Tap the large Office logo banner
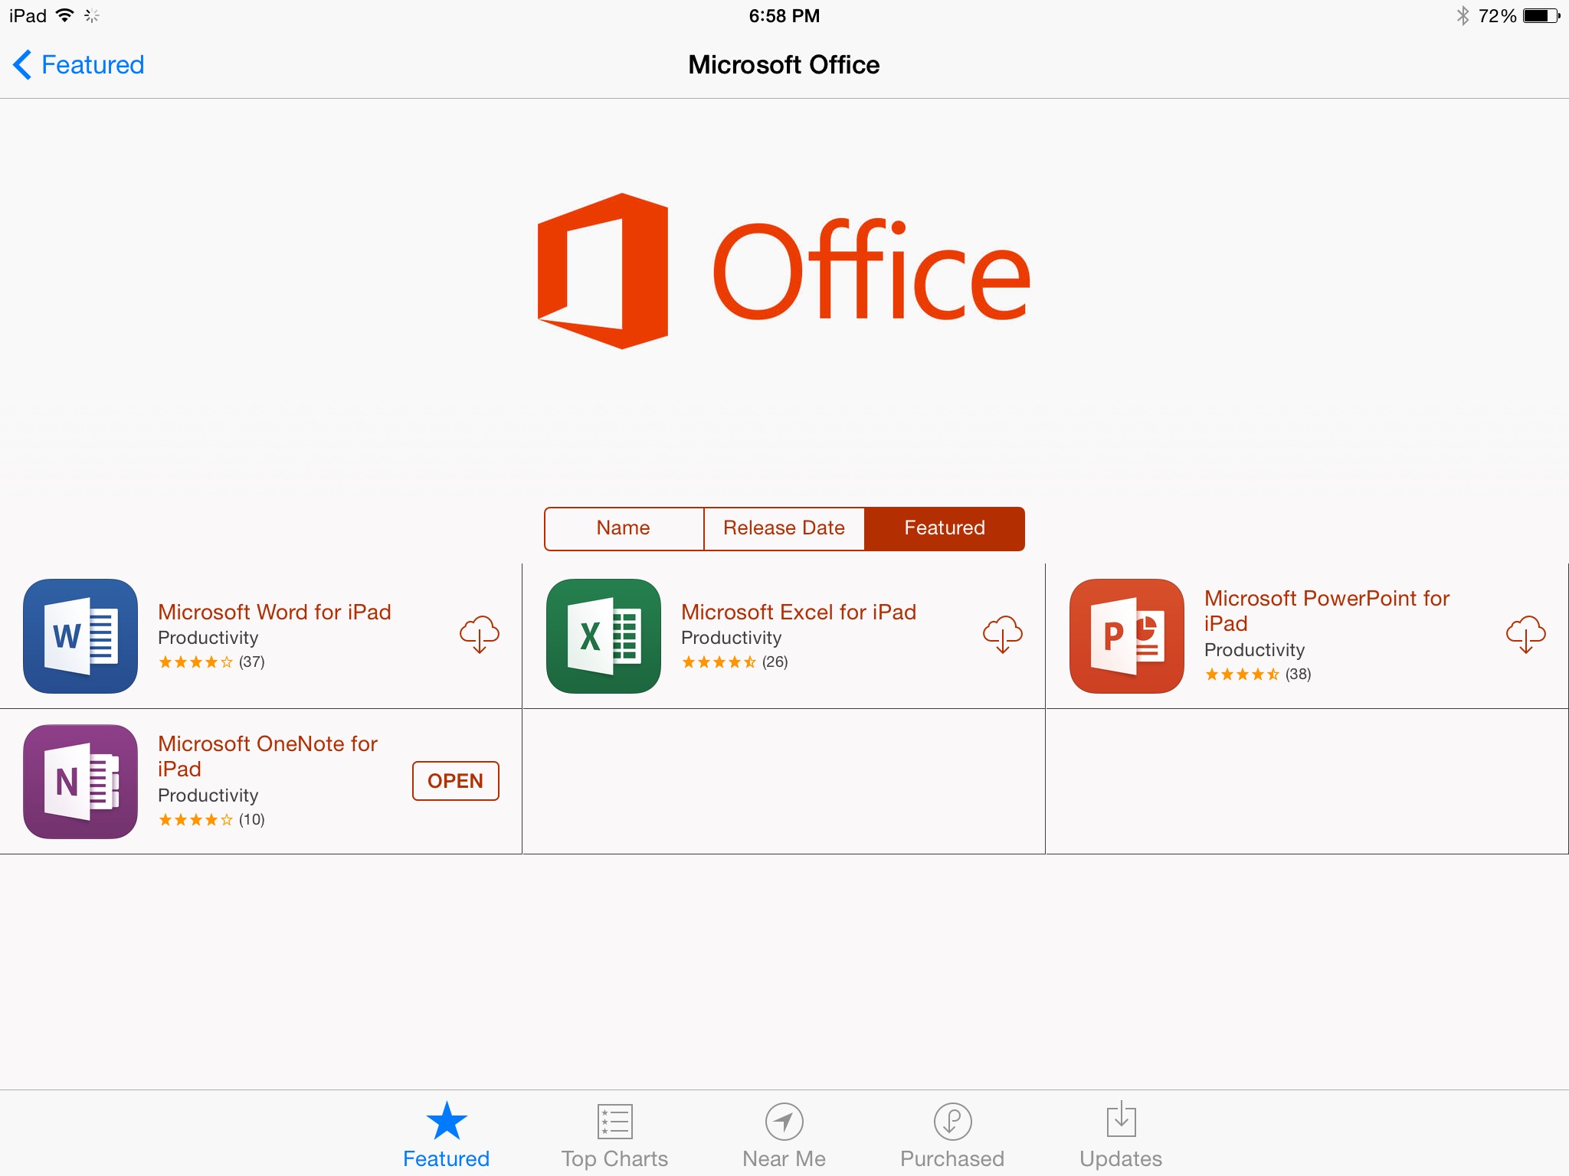Screen dimensions: 1569x1176 tap(784, 272)
